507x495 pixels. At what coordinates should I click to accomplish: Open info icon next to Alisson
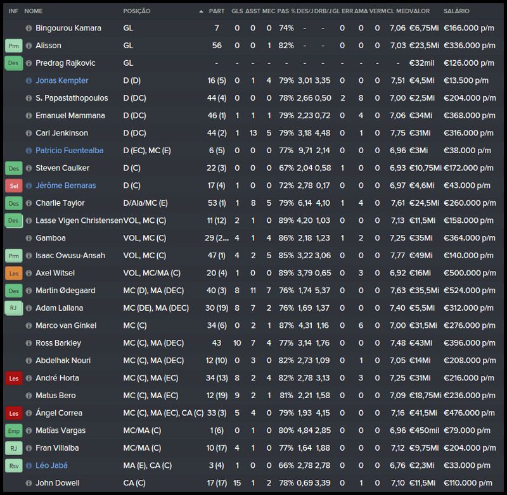click(29, 46)
